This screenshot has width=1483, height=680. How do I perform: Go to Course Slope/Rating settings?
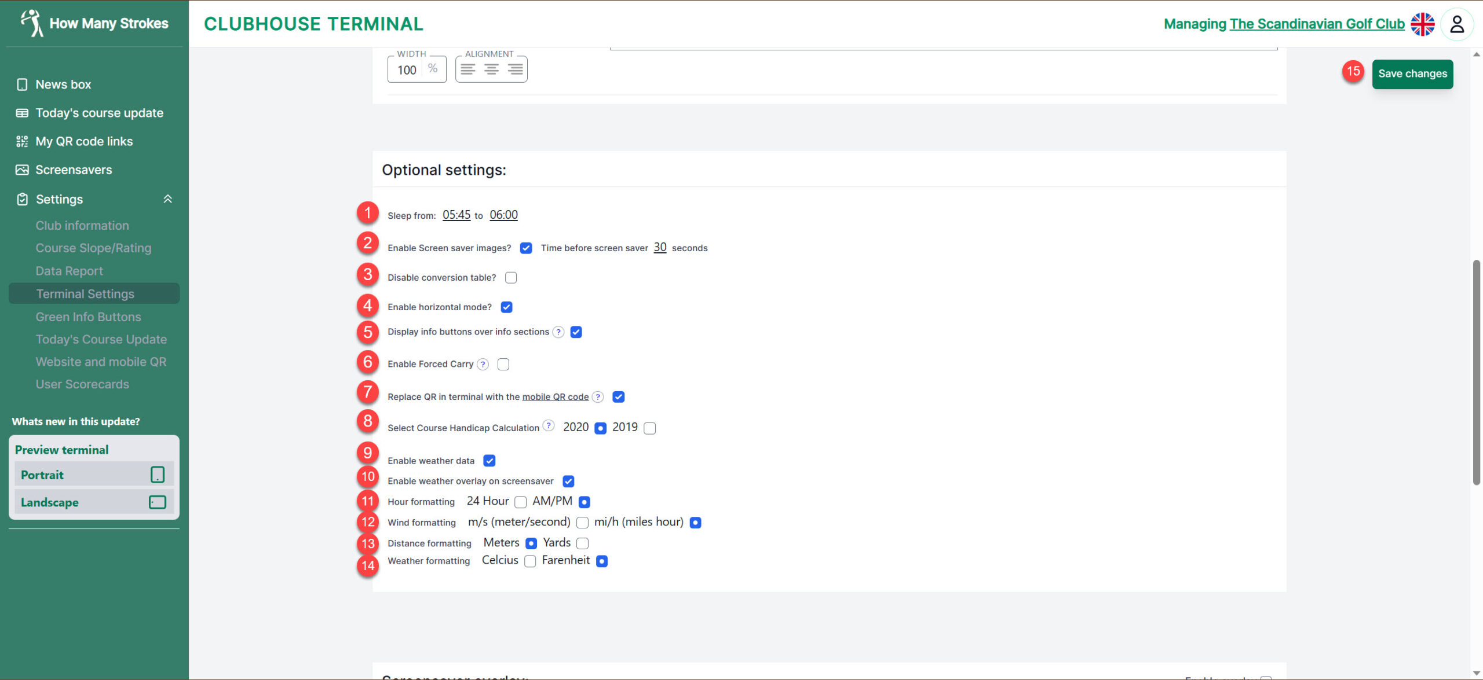click(x=93, y=248)
